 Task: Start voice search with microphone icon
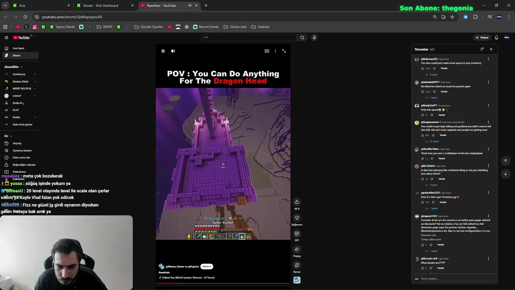point(314,37)
